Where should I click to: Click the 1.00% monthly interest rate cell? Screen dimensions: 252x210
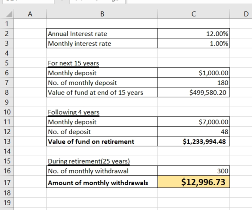pyautogui.click(x=193, y=43)
